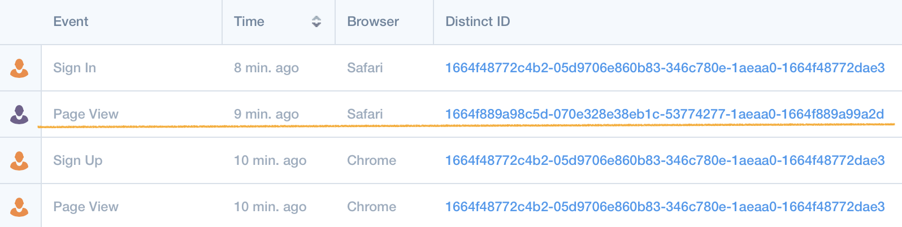Image resolution: width=902 pixels, height=227 pixels.
Task: Click the Safari browser cell in Sign In row
Action: pyautogui.click(x=365, y=68)
